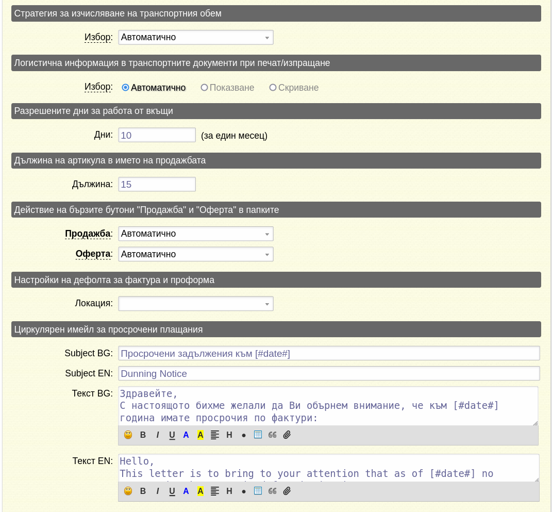Toggle bold in the Текст BG toolbar

(143, 435)
